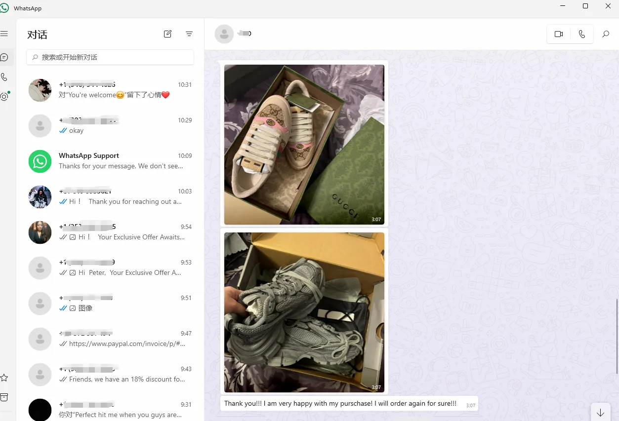Click the avatar of the 10:31 chat
Screen dimensions: 619x421
coord(40,90)
